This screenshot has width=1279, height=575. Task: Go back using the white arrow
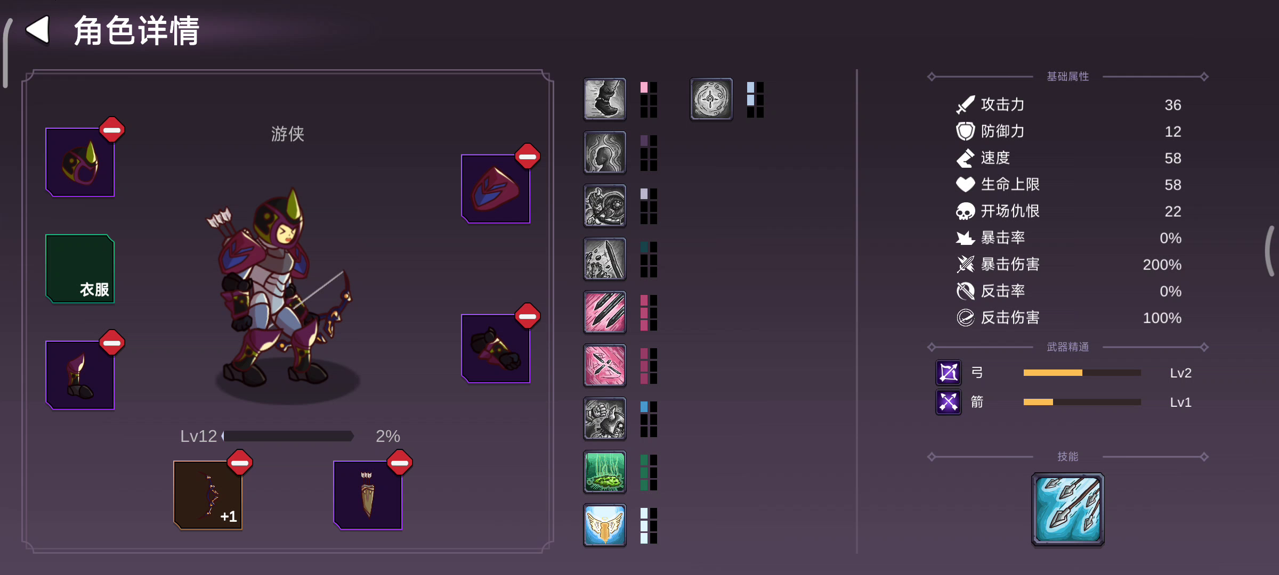pyautogui.click(x=38, y=29)
